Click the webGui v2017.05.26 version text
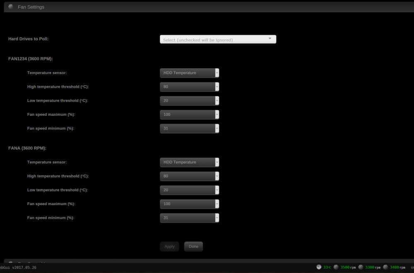The height and width of the screenshot is (273, 414). (x=18, y=268)
